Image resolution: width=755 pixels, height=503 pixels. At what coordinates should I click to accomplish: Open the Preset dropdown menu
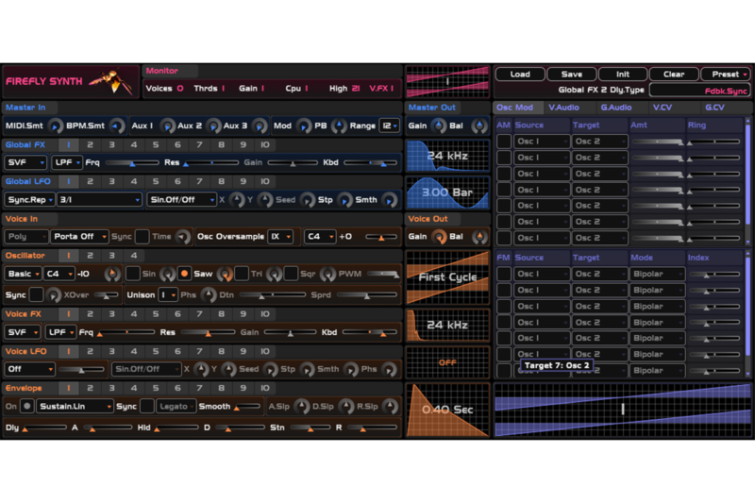[725, 75]
